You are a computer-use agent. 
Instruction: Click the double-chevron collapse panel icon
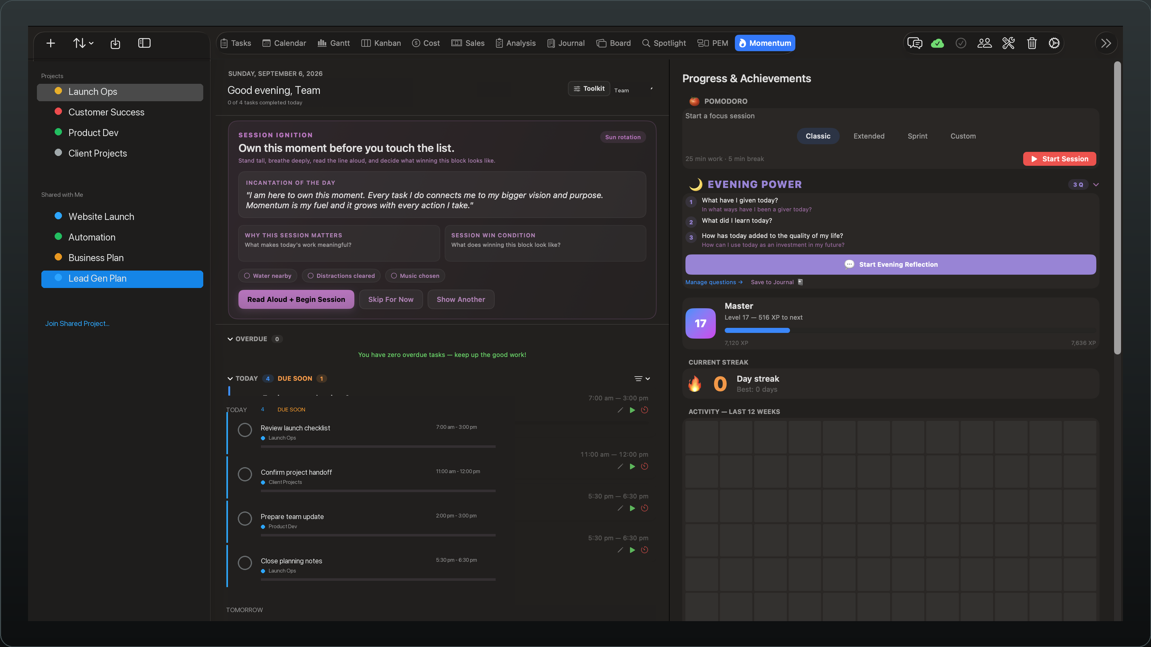[x=1106, y=43]
